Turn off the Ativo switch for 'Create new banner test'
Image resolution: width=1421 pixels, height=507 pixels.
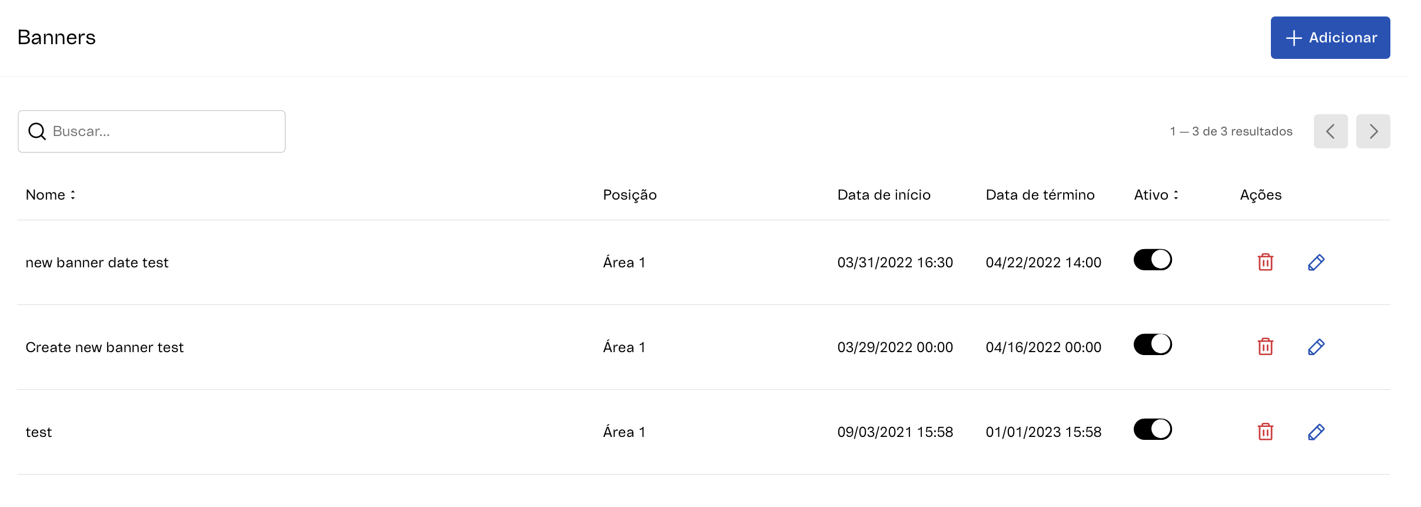pos(1152,344)
